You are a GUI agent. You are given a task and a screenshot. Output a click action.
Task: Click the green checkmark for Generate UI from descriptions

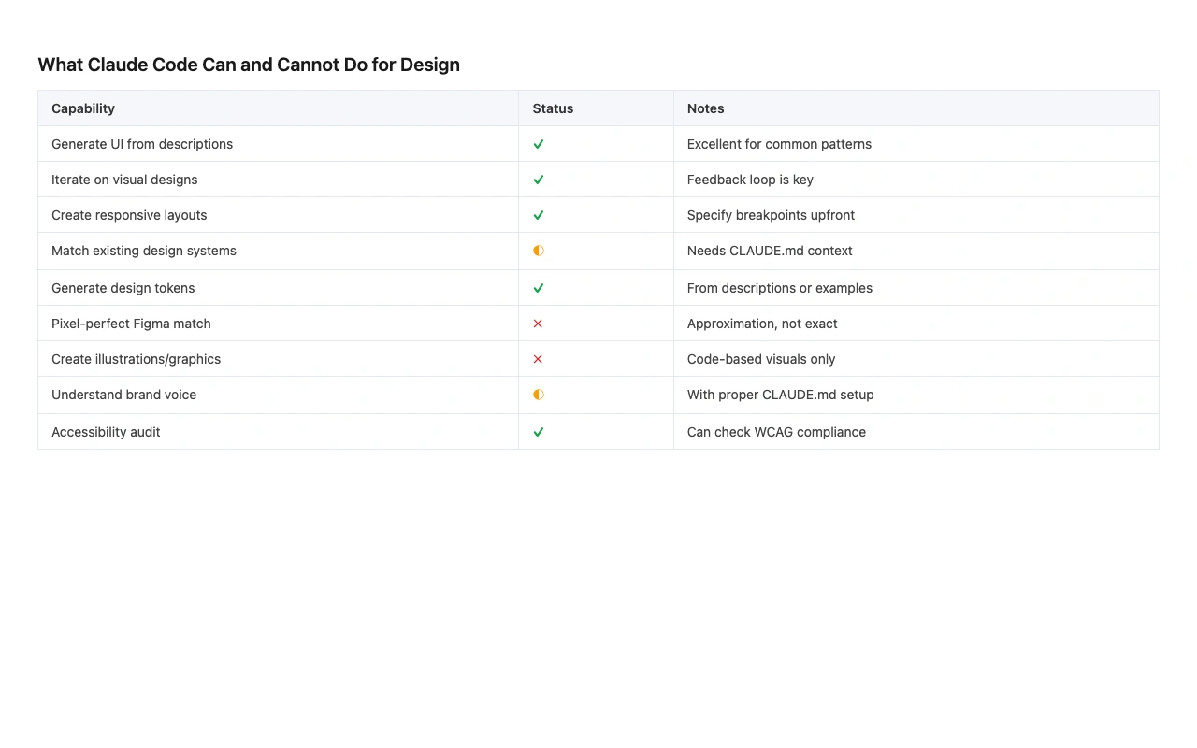tap(539, 144)
